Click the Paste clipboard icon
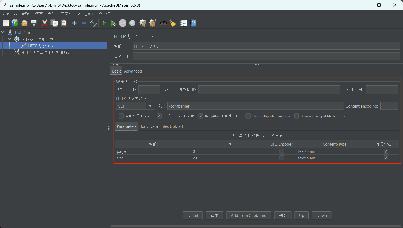Viewport: 403px width, 228px height. 63,23
